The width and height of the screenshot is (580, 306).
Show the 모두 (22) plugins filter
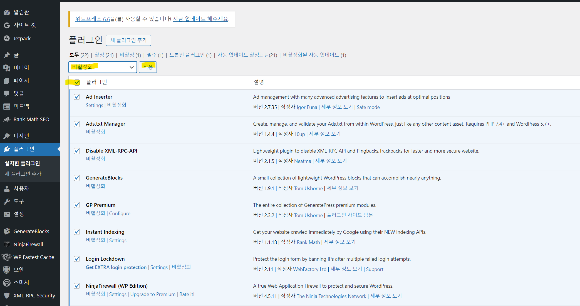point(79,55)
